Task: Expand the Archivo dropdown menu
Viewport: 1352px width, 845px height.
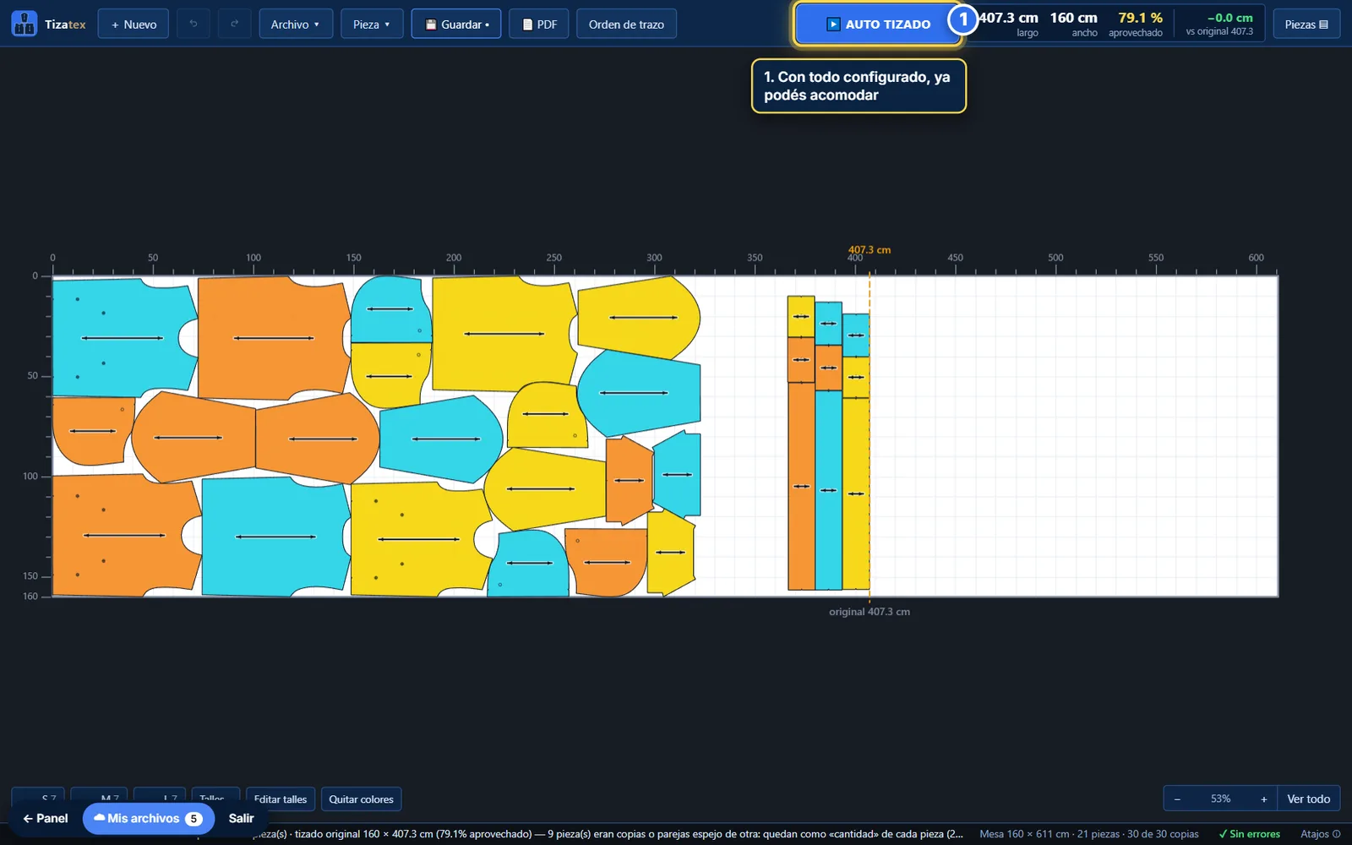Action: [x=296, y=25]
